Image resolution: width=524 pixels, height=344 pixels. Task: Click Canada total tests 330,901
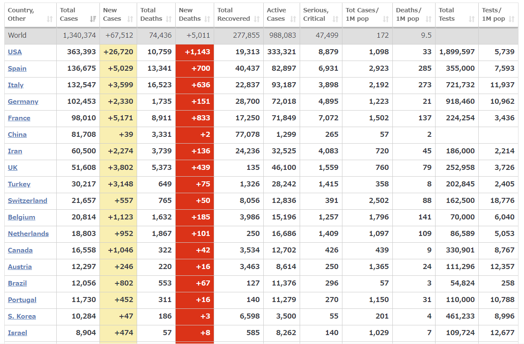[x=461, y=250]
